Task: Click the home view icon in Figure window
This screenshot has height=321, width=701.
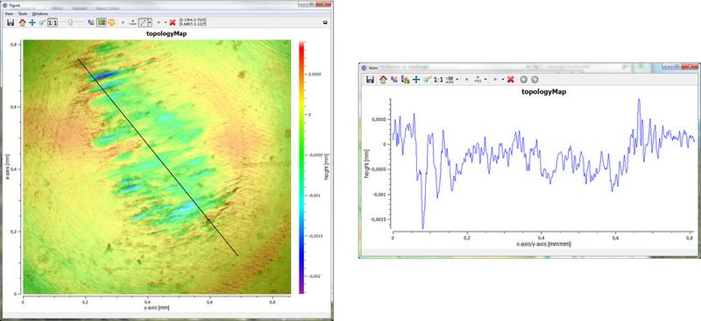Action: pyautogui.click(x=23, y=23)
